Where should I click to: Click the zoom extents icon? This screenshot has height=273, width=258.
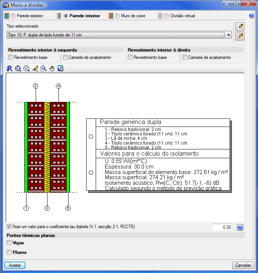18,68
